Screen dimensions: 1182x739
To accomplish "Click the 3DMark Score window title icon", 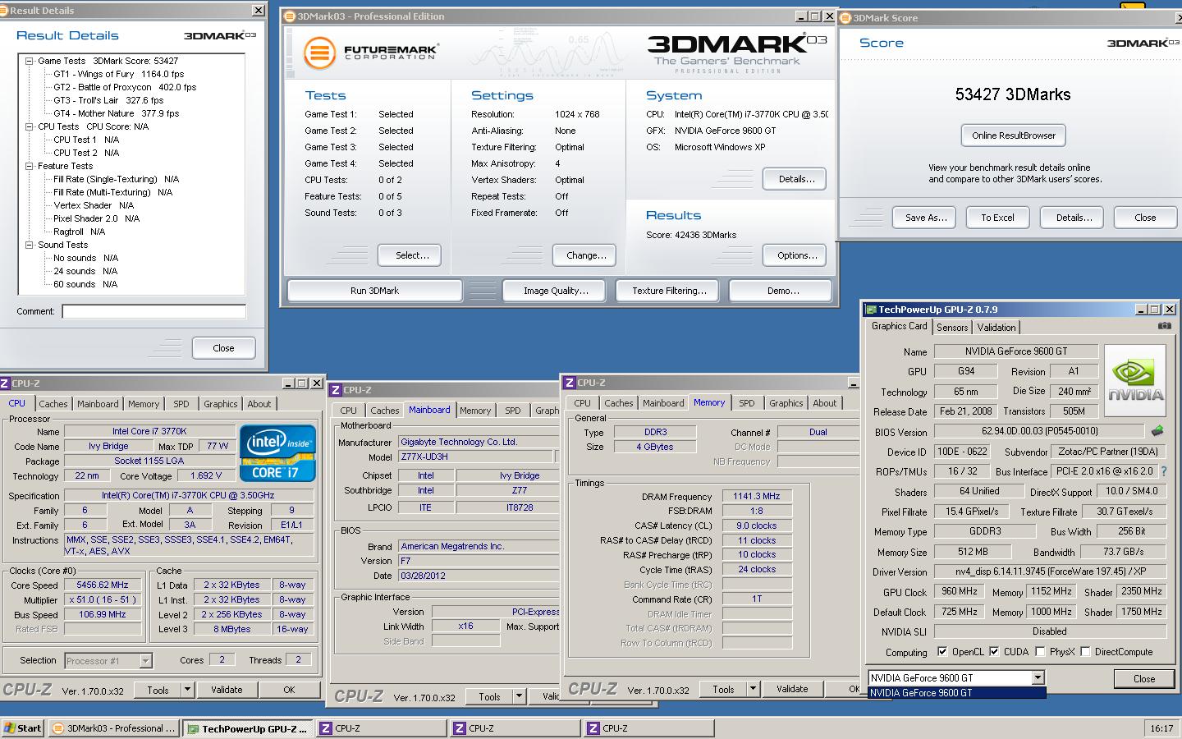I will (x=845, y=17).
